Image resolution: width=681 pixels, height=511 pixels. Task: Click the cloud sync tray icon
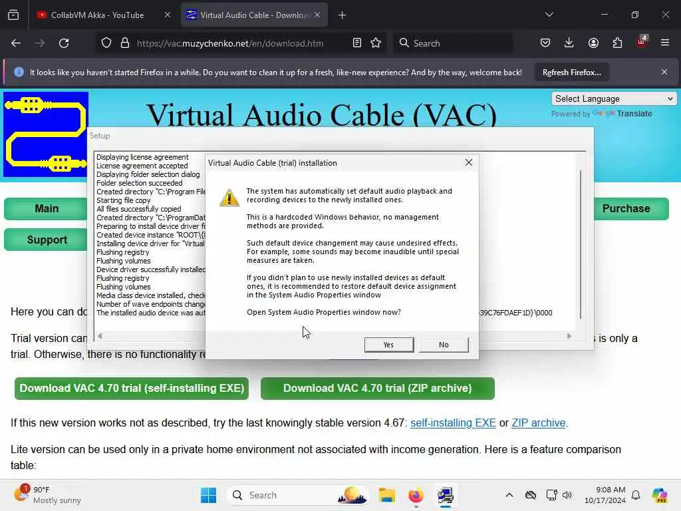531,495
